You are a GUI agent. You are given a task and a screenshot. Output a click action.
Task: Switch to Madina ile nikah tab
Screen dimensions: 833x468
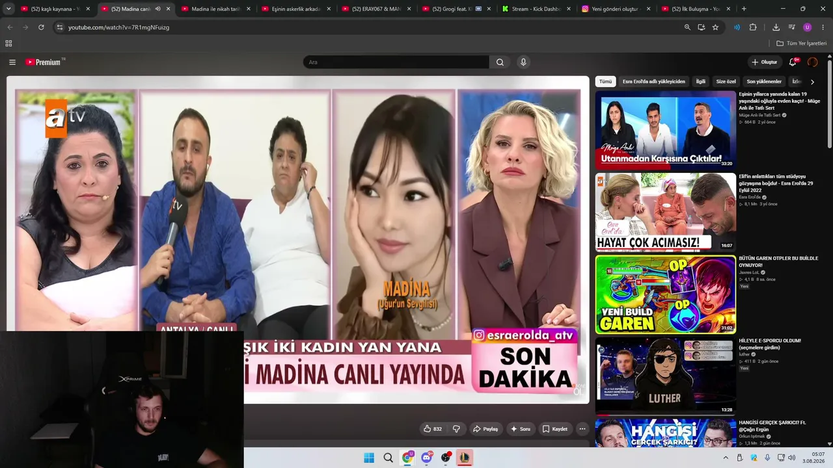pyautogui.click(x=217, y=9)
